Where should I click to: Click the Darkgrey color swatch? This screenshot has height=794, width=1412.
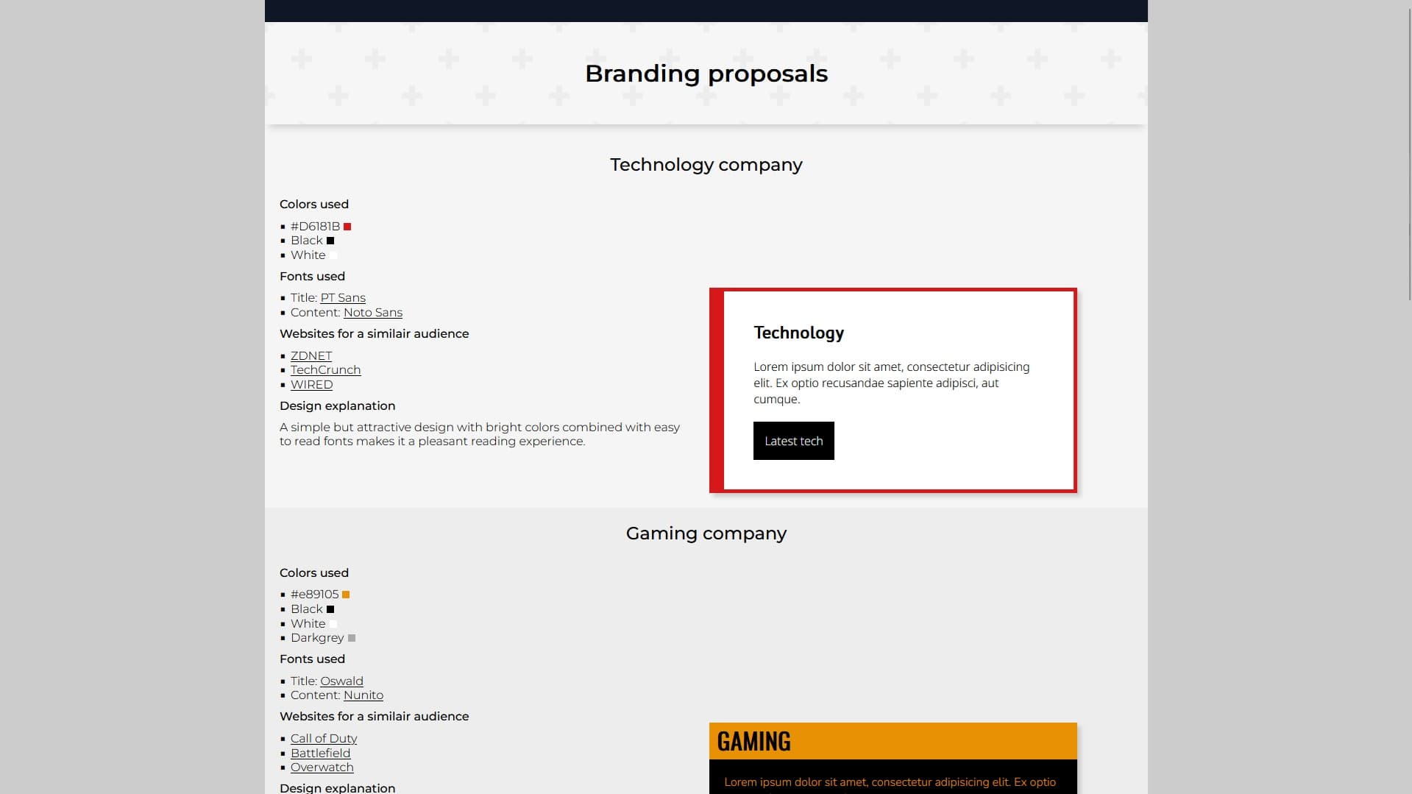(x=352, y=638)
